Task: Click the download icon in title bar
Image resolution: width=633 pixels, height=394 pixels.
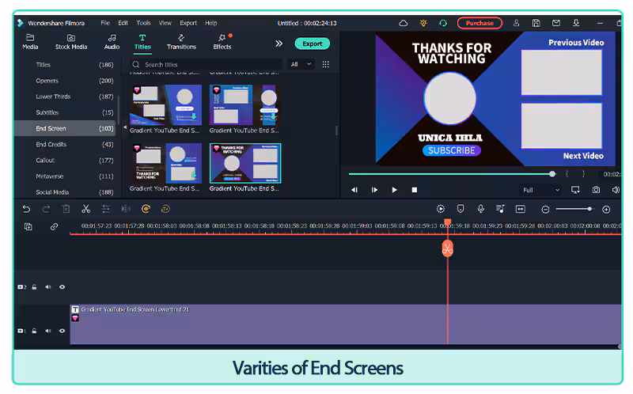Action: pyautogui.click(x=576, y=23)
